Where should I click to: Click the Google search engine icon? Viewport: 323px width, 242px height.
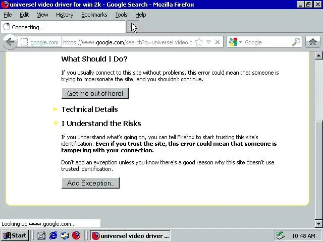click(233, 42)
